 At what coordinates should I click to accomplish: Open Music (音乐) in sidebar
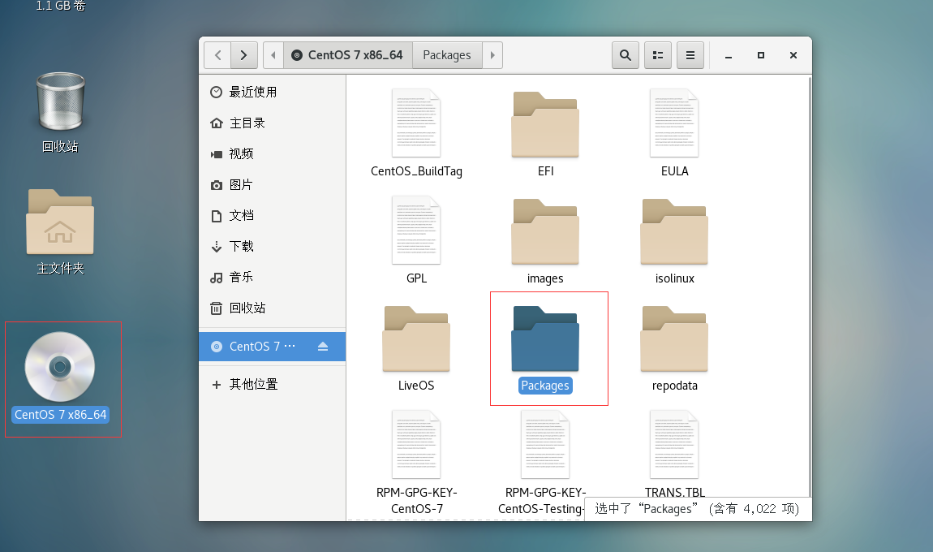(272, 277)
